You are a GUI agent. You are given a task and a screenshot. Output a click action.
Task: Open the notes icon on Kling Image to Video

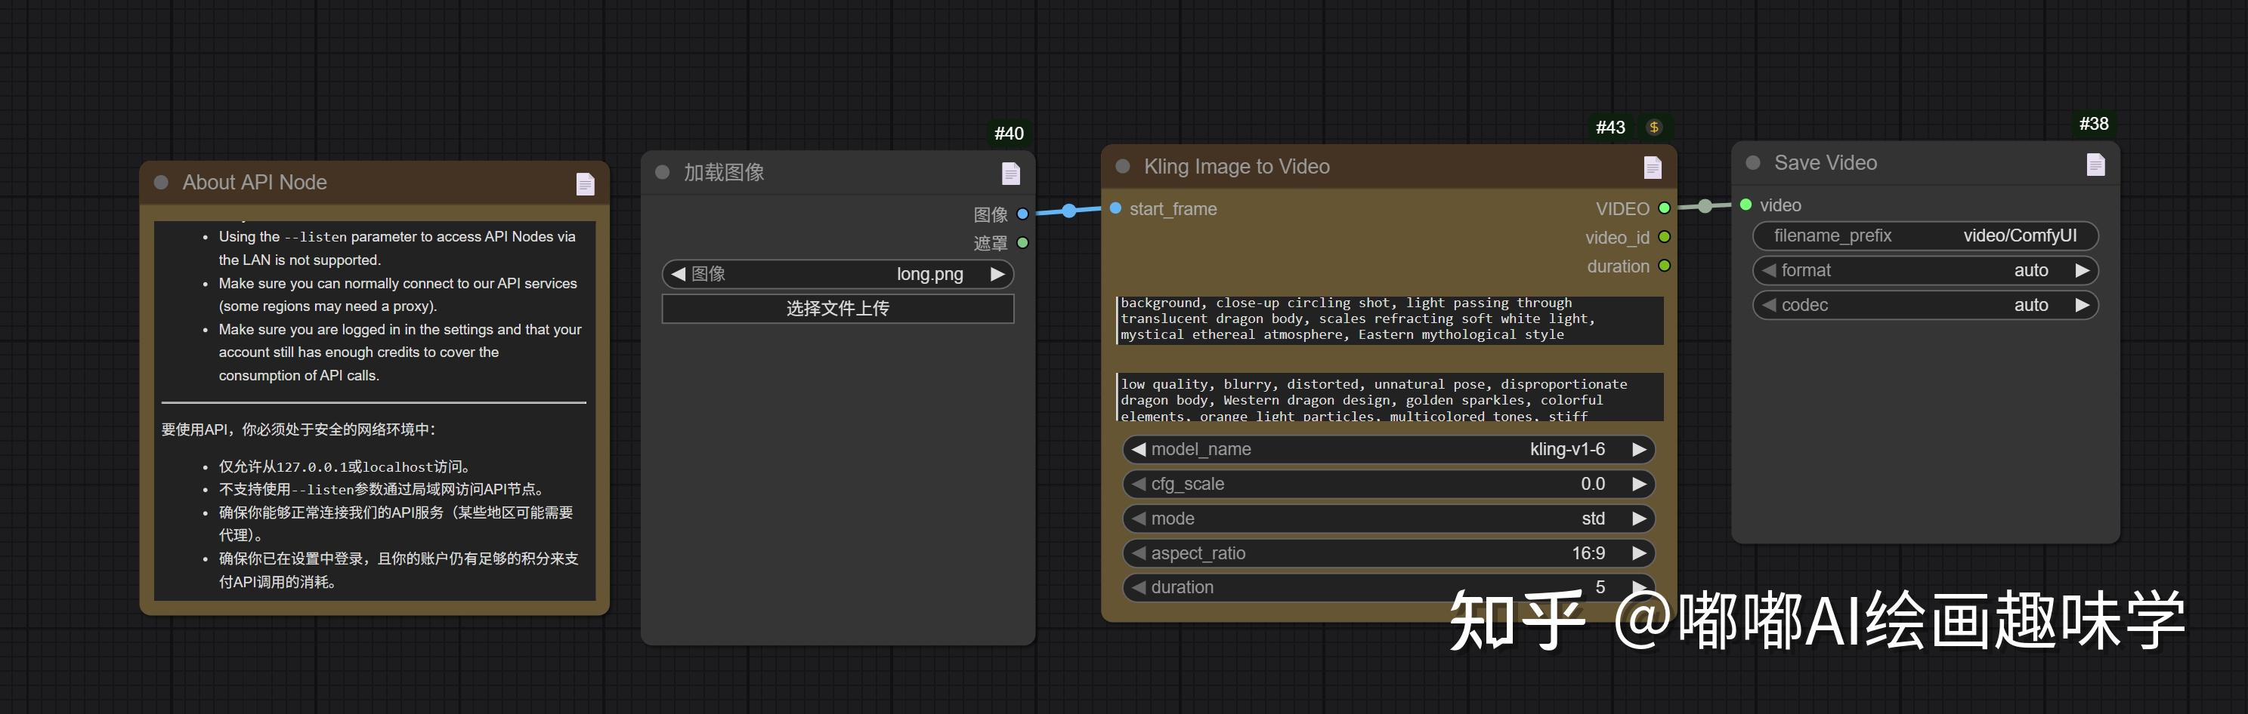pyautogui.click(x=1651, y=168)
